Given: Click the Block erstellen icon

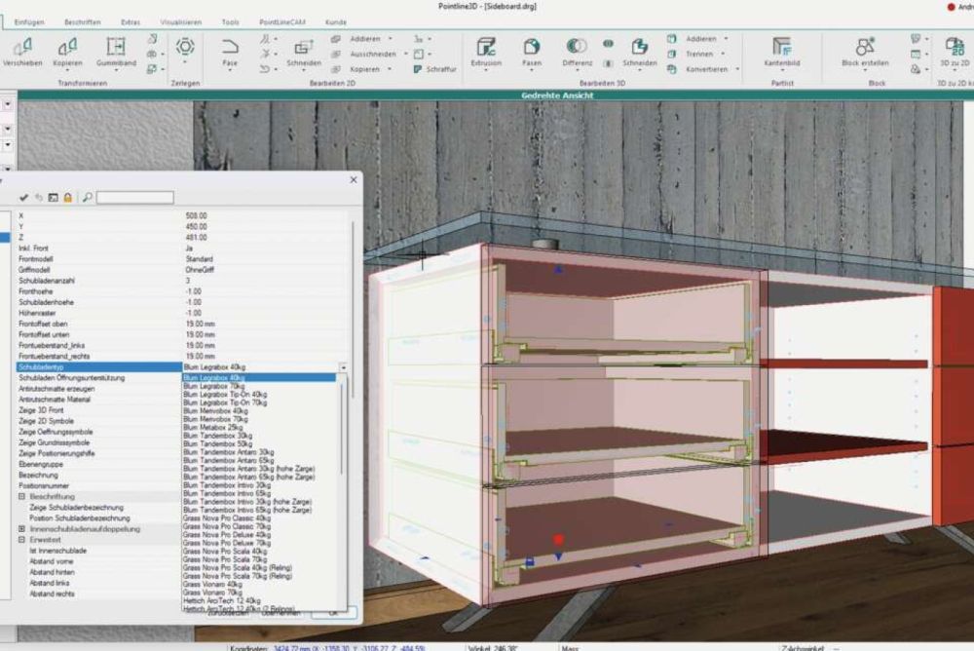Looking at the screenshot, I should [864, 50].
